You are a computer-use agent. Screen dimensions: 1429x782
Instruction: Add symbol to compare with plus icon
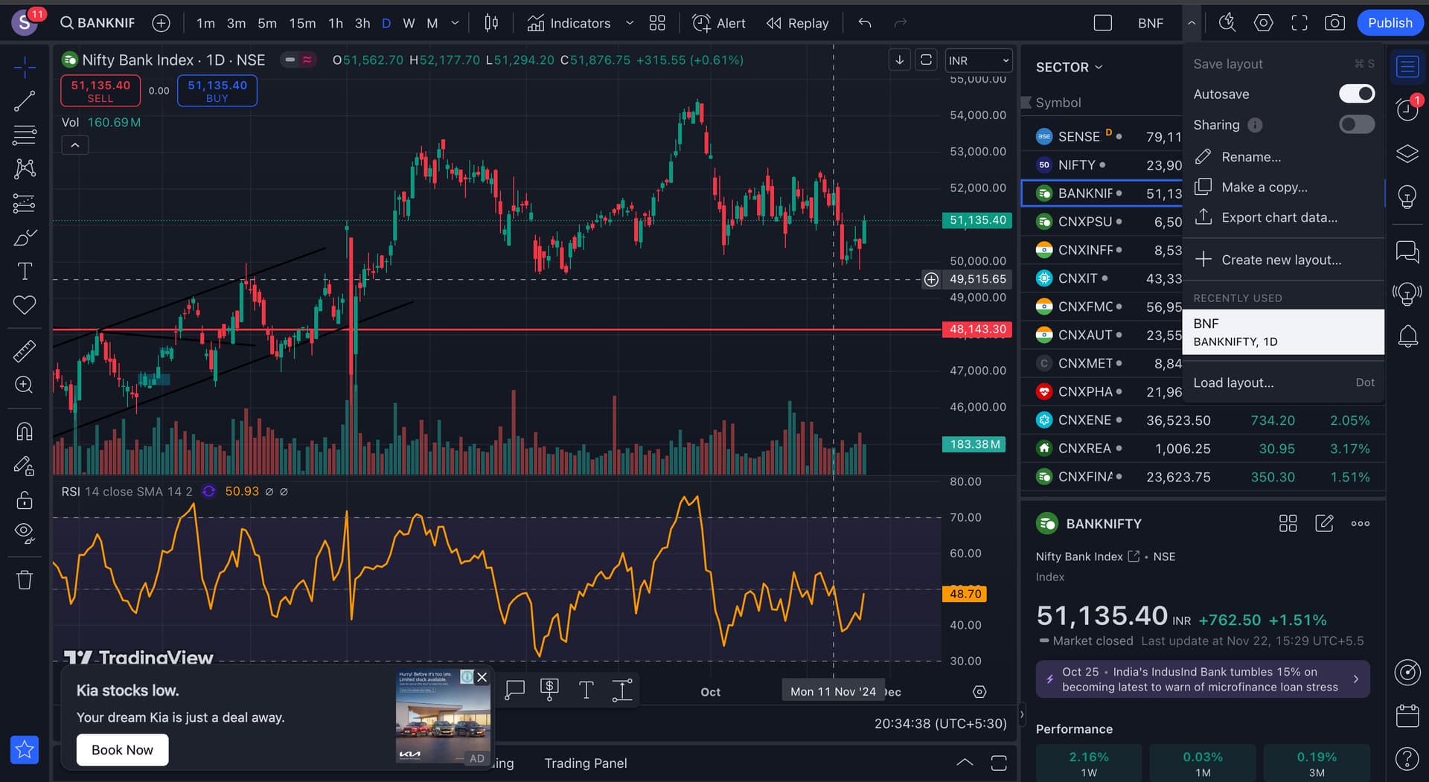[161, 23]
